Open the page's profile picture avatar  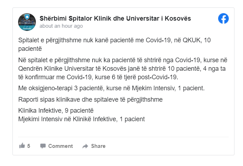(27, 22)
